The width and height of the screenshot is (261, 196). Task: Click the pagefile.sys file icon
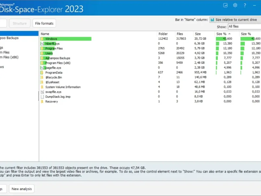[x=42, y=68]
